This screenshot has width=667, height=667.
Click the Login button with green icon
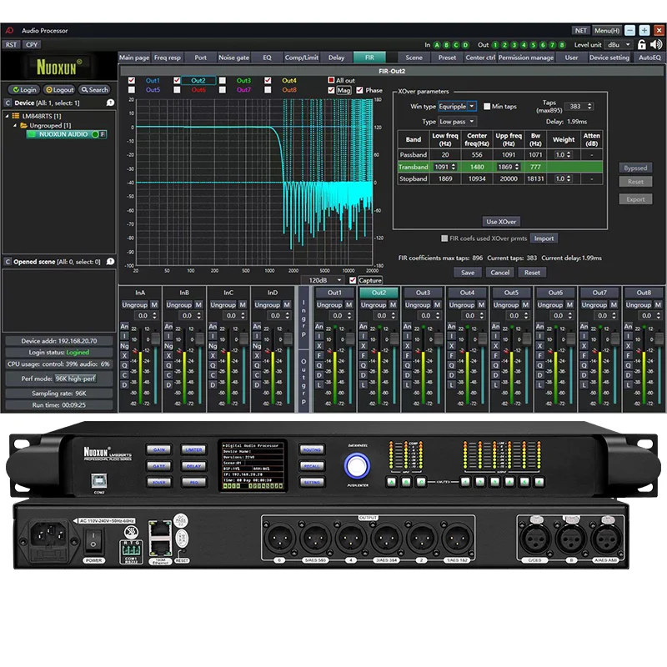(23, 89)
